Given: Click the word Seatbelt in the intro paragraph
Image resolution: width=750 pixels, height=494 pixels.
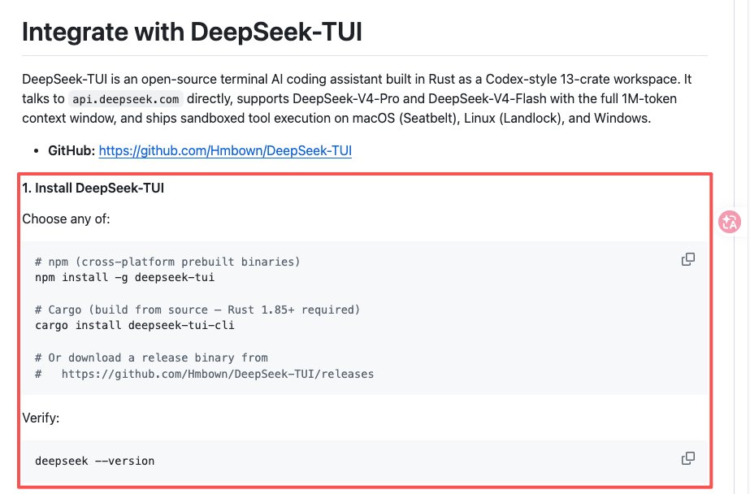Looking at the screenshot, I should (x=427, y=118).
